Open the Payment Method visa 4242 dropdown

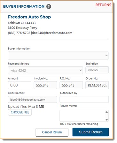(x=45, y=70)
